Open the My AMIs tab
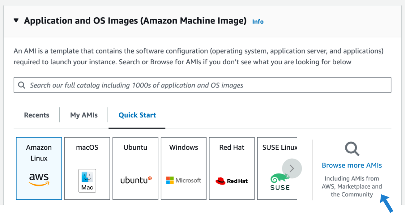 tap(84, 115)
